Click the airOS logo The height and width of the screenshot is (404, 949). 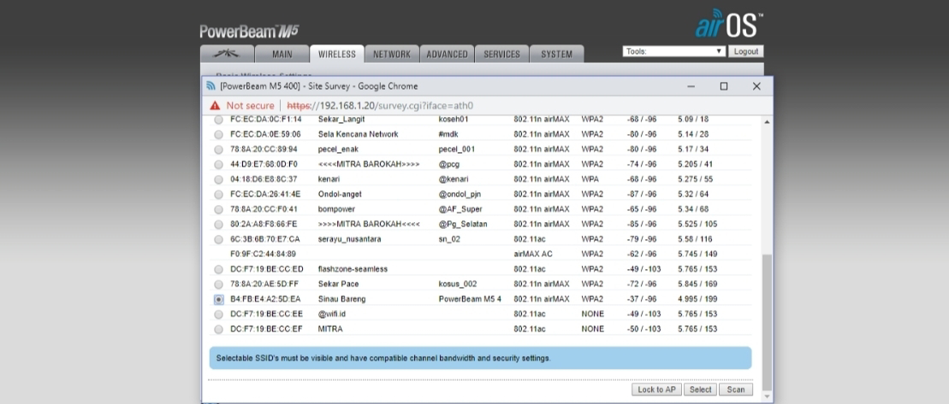729,24
